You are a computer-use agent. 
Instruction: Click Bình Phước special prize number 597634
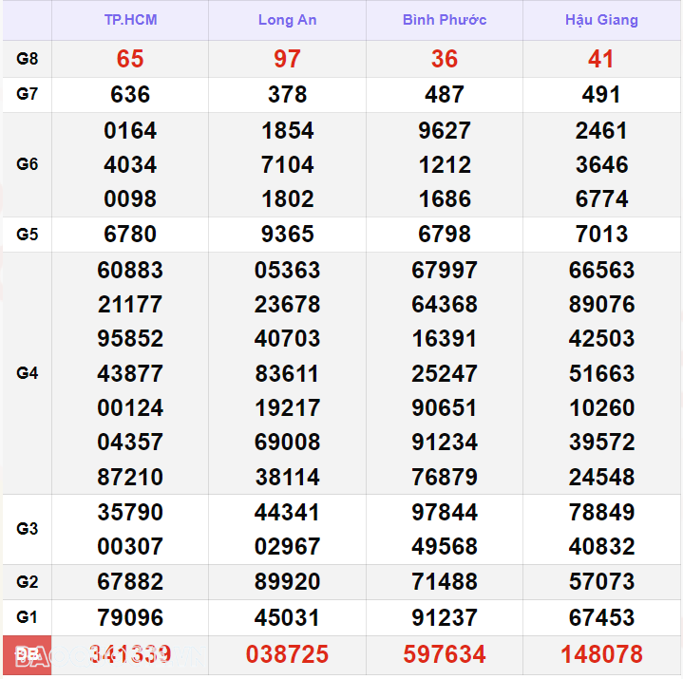444,654
